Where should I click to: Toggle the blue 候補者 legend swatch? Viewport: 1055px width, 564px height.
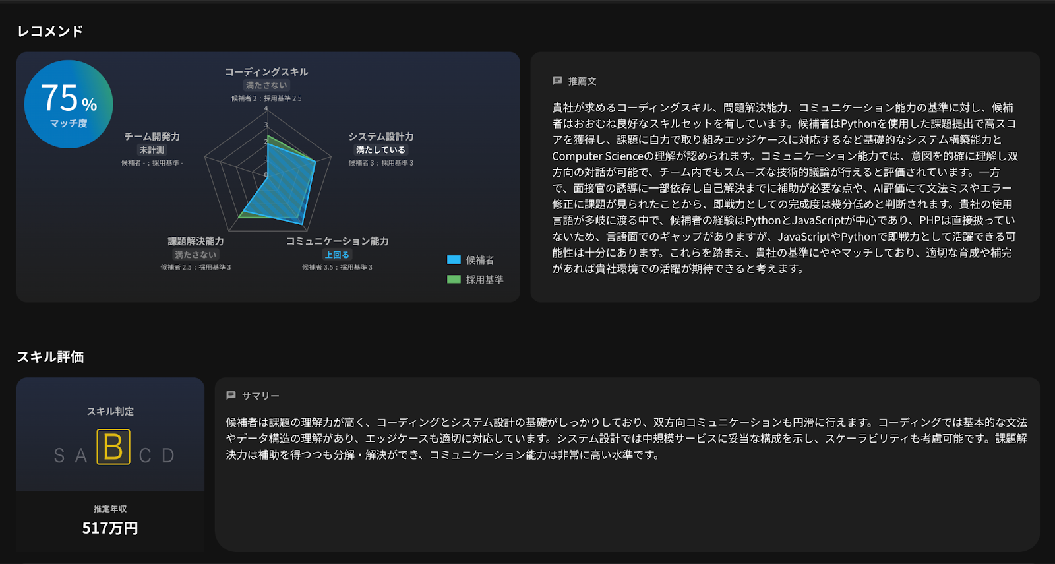(454, 260)
